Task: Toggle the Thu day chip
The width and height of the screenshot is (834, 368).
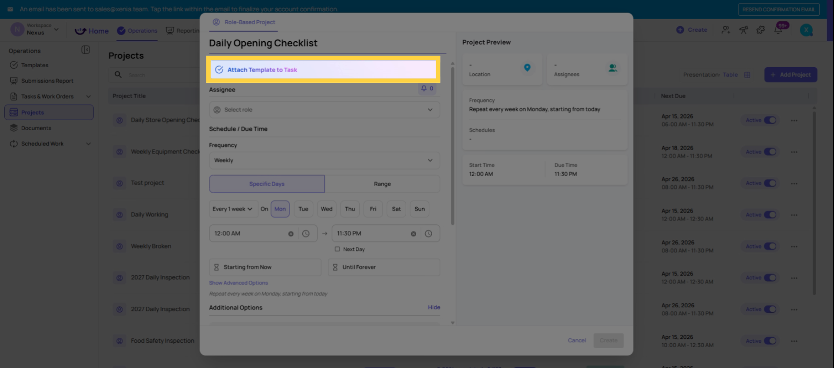Action: pos(350,209)
